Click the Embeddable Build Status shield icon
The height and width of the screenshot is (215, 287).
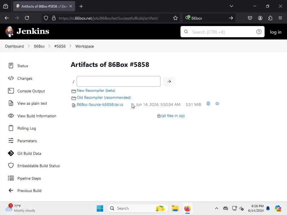(x=11, y=166)
